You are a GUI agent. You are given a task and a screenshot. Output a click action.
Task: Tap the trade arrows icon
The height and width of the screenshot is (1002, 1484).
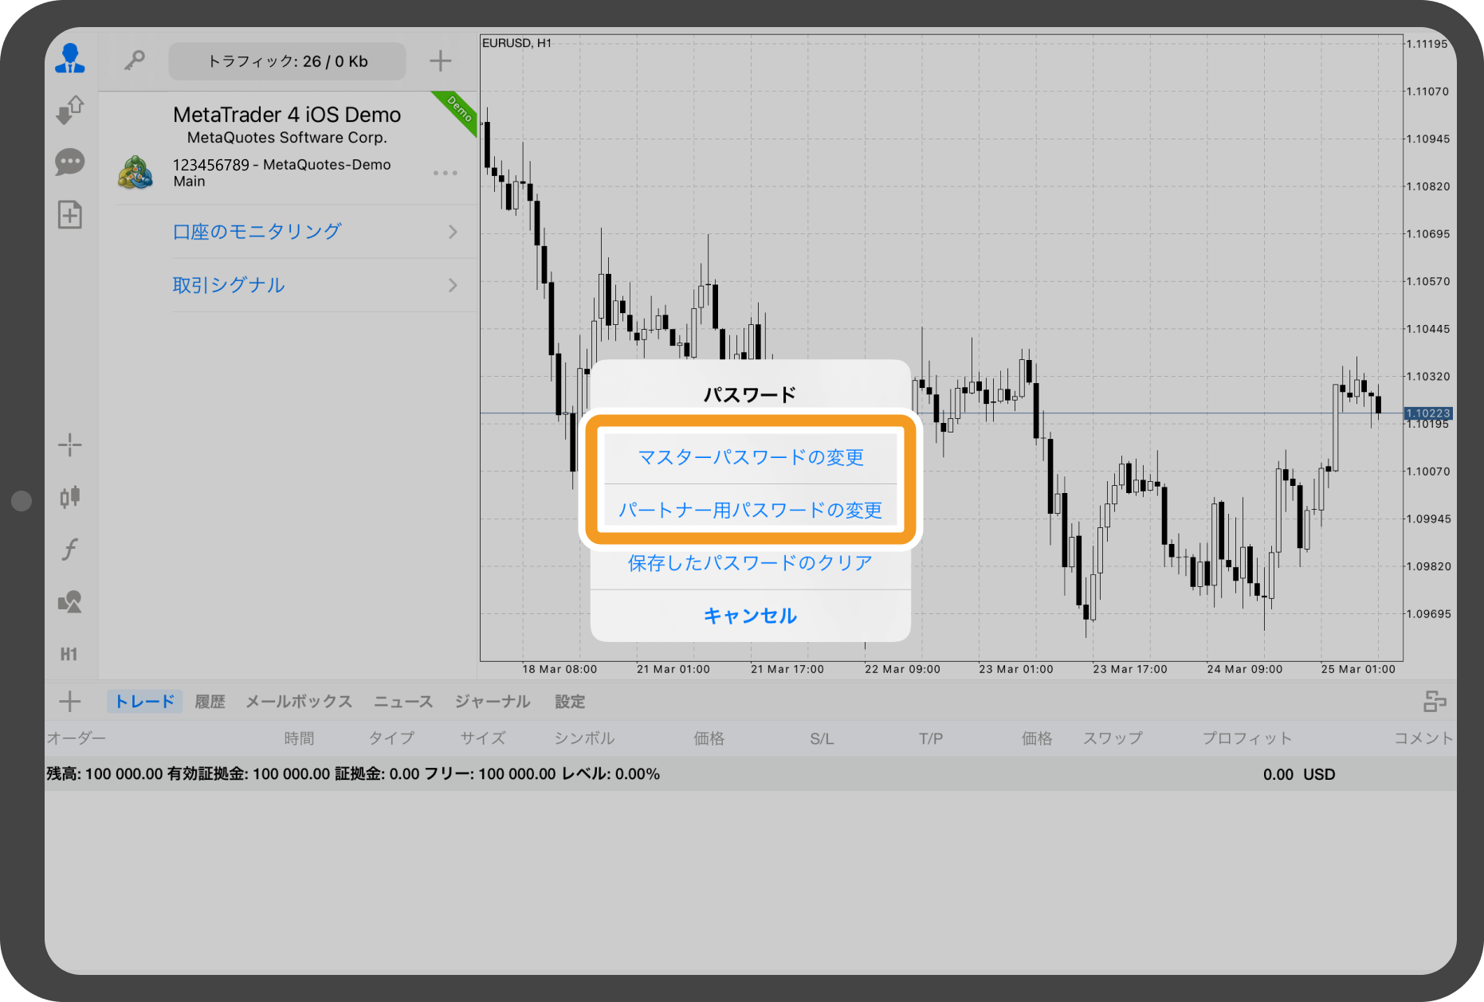coord(70,110)
